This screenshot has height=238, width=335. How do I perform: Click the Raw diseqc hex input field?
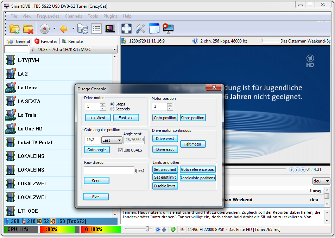(109, 171)
